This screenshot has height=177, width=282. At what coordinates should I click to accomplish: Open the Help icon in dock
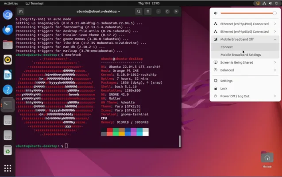tap(8, 89)
